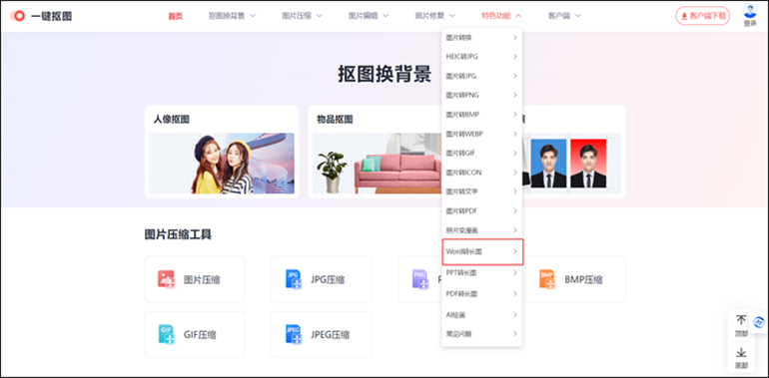Expand the 客户端 nav dropdown
769x378 pixels.
(564, 16)
